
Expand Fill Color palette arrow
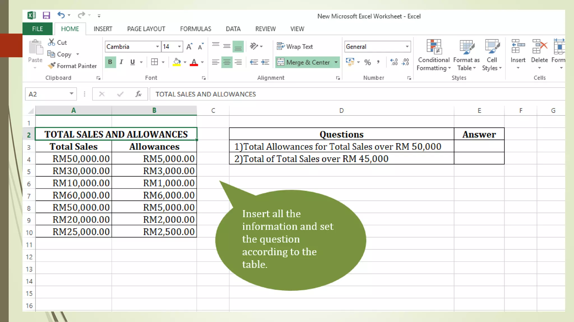coord(185,62)
